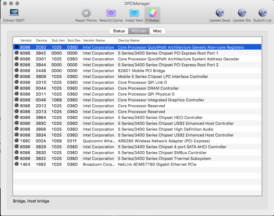The height and width of the screenshot is (216, 274).
Task: Click lookup icon for device 3B30
Action: click(16, 152)
